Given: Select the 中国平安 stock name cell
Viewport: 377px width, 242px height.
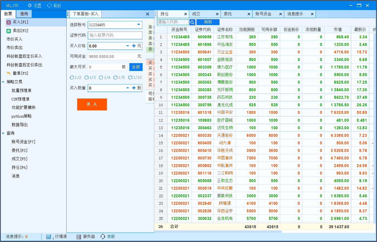Looking at the screenshot, I should tap(225, 113).
